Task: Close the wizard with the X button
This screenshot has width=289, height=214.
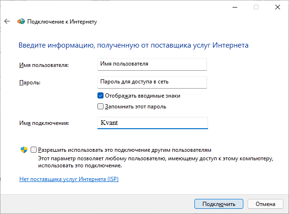Action: pos(278,7)
